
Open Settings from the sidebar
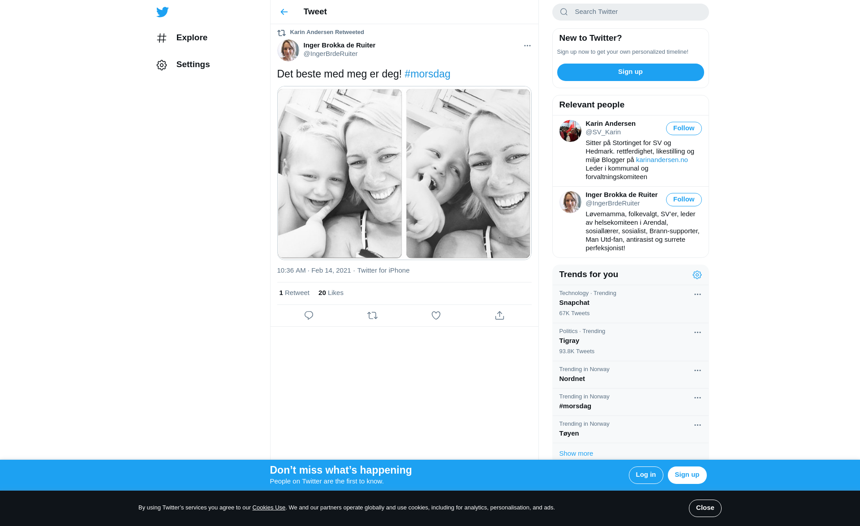[x=183, y=64]
